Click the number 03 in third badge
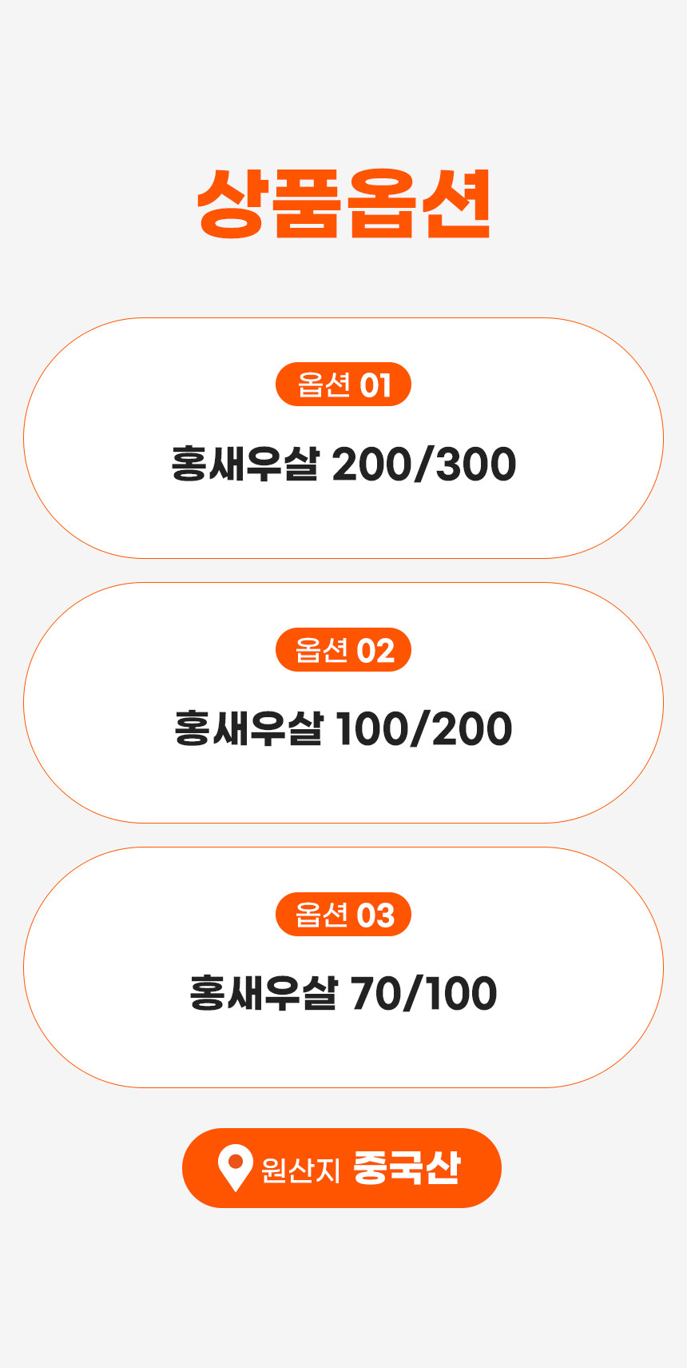 point(375,915)
